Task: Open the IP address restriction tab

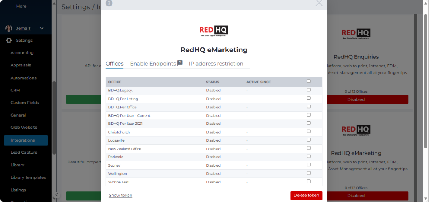Action: point(216,64)
